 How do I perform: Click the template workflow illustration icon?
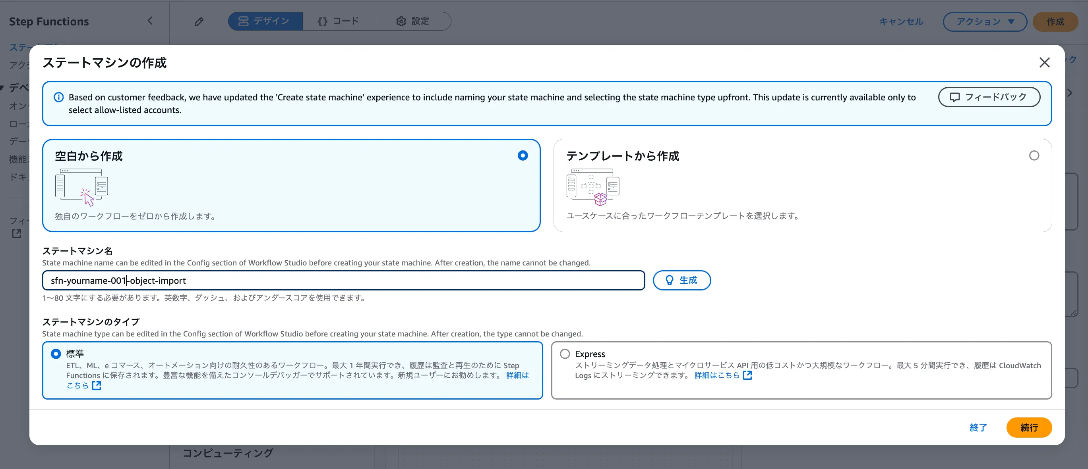coord(592,187)
